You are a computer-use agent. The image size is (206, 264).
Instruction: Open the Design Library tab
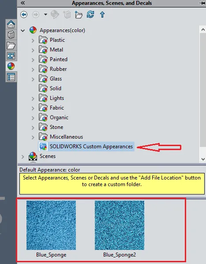coord(11,35)
